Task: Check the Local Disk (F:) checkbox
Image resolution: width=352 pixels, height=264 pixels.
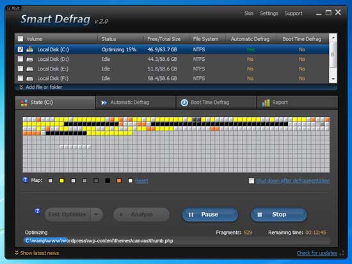Action: click(20, 78)
